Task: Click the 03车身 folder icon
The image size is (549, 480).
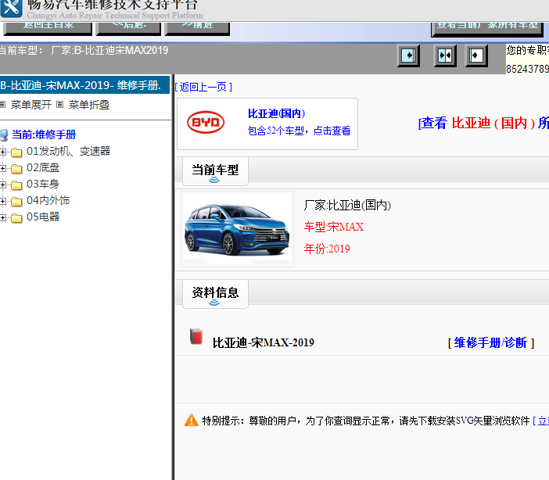Action: (16, 184)
